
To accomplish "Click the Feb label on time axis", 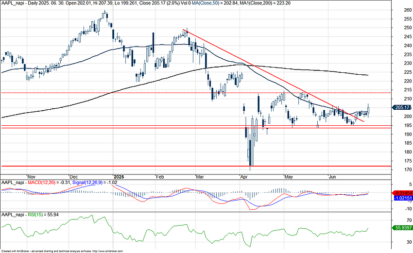I will click(x=160, y=177).
